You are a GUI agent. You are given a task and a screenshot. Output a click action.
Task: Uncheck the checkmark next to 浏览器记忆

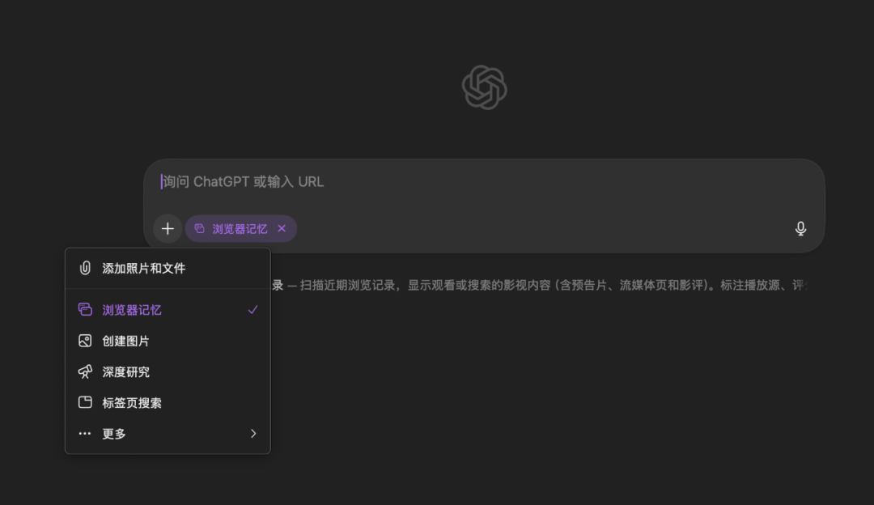(252, 310)
